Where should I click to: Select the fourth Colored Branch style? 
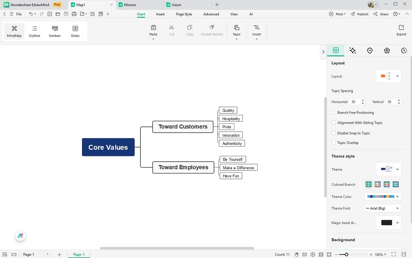[396, 184]
